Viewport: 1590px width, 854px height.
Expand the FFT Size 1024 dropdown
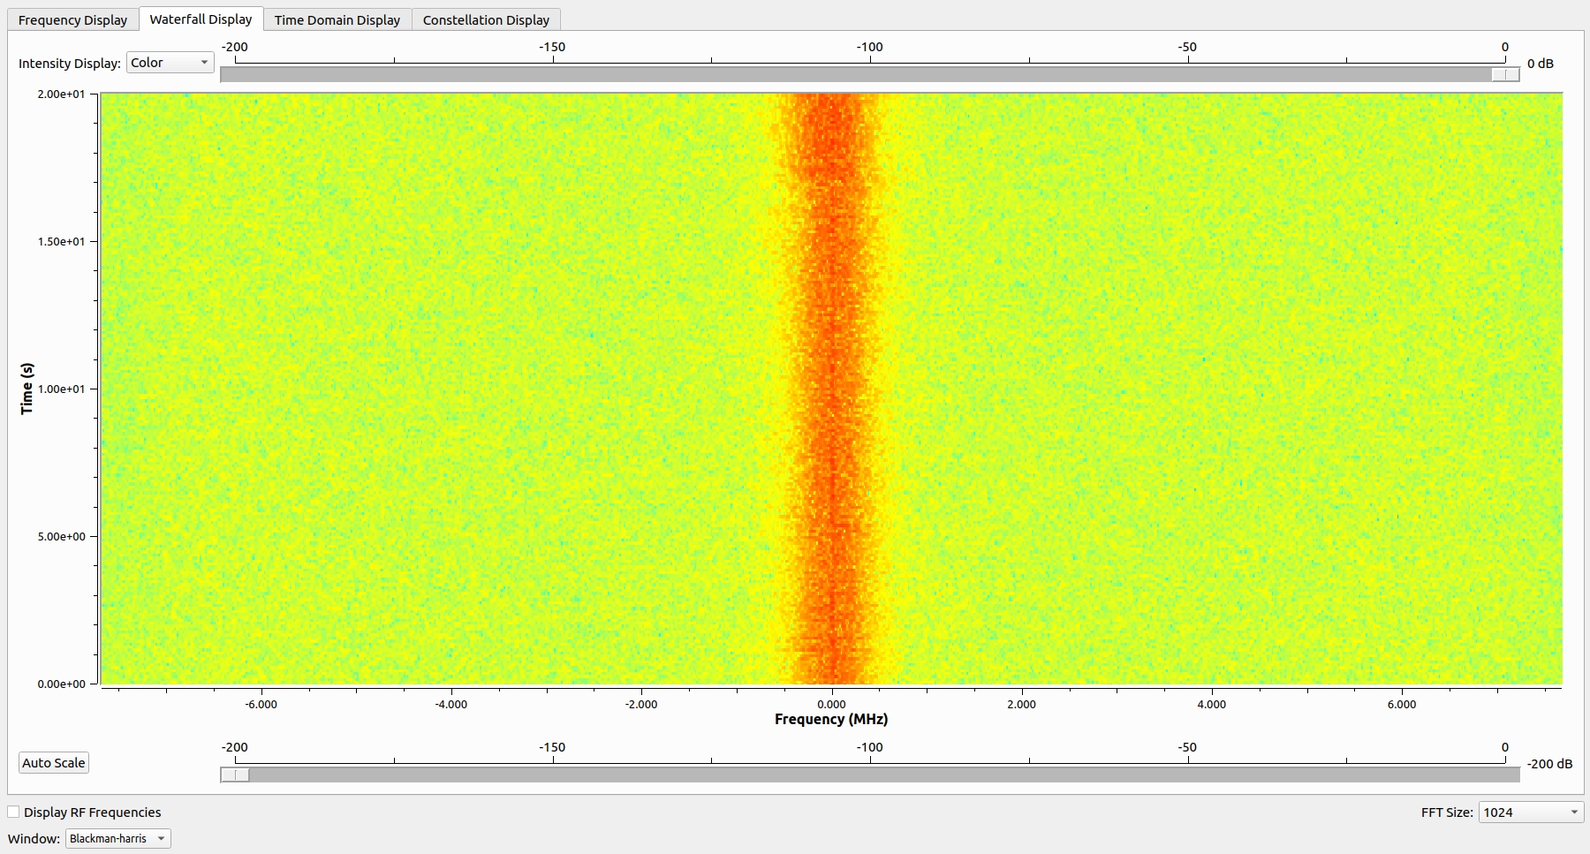[x=1531, y=812]
